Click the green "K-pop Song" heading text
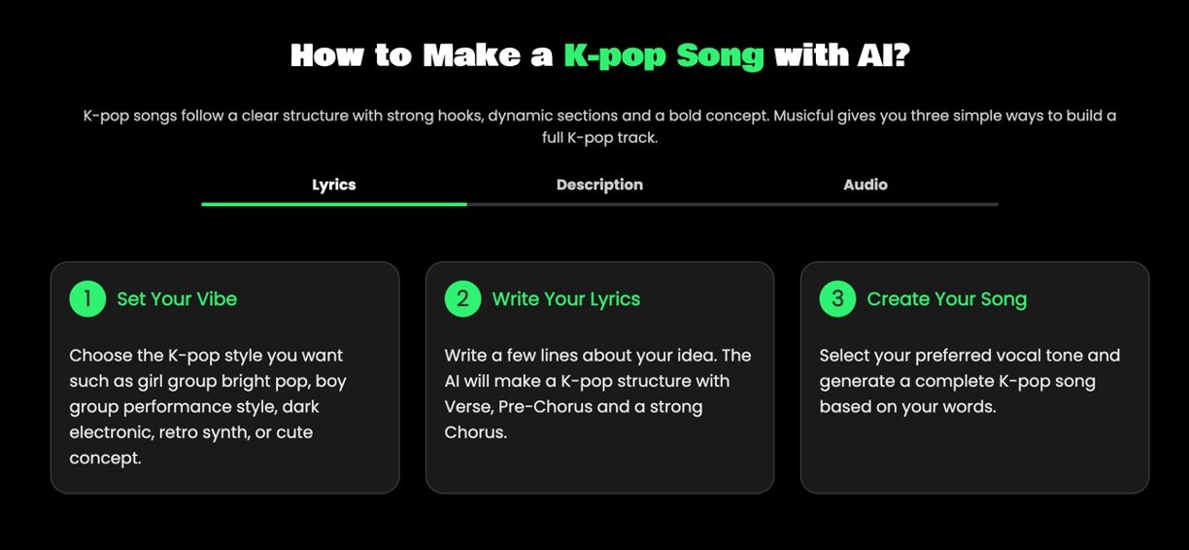 pyautogui.click(x=663, y=55)
